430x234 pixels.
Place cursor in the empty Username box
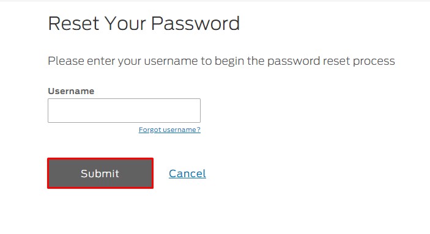124,111
